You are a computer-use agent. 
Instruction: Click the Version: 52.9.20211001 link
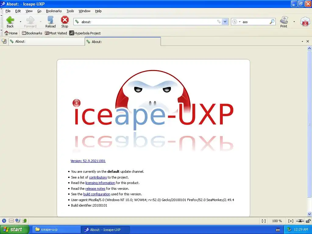coord(88,161)
